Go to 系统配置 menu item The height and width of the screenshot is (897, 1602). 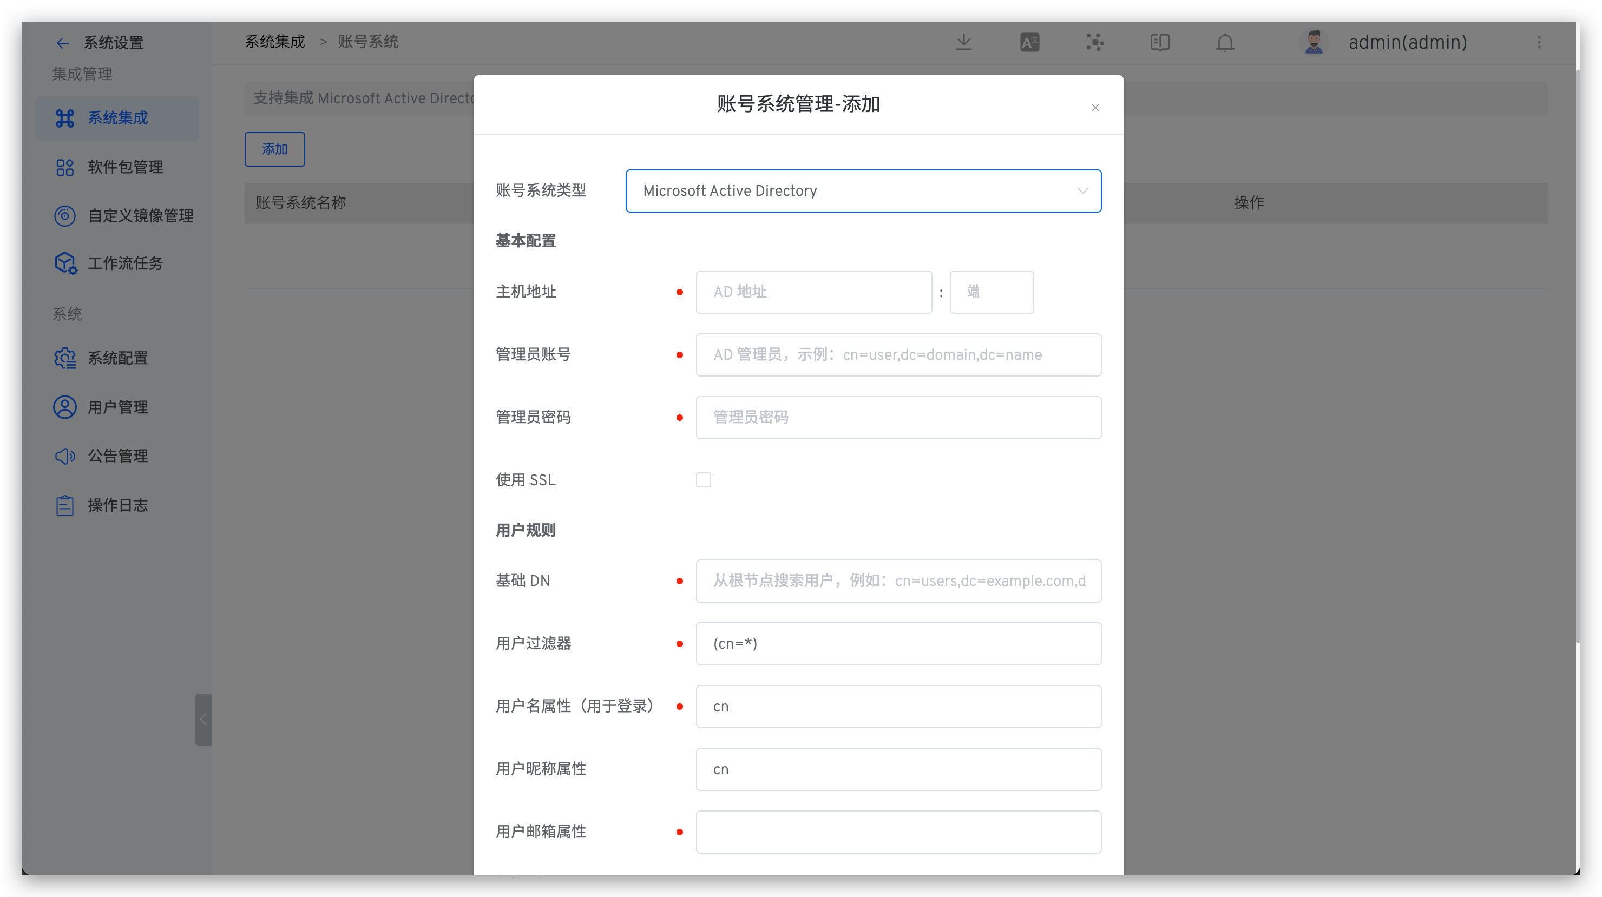[117, 358]
